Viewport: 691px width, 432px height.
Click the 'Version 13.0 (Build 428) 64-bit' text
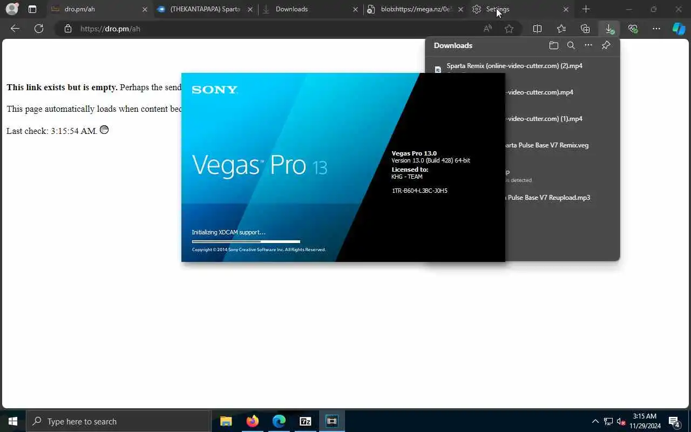[431, 160]
